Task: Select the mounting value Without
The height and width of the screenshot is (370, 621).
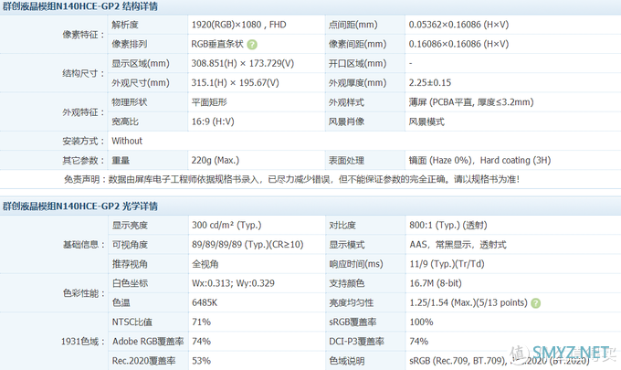Action: [127, 141]
